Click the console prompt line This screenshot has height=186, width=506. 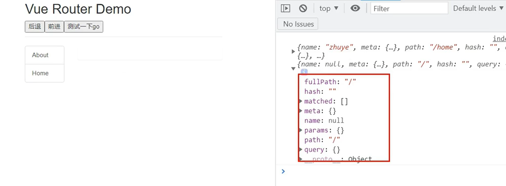point(391,171)
